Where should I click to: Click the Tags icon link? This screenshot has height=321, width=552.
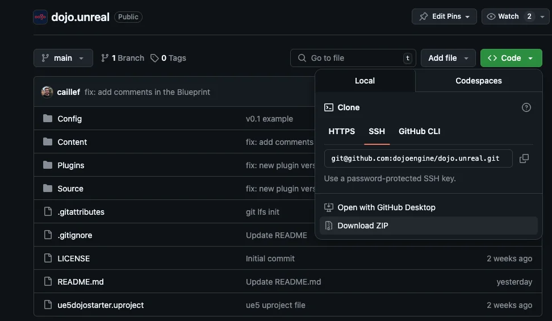point(154,58)
